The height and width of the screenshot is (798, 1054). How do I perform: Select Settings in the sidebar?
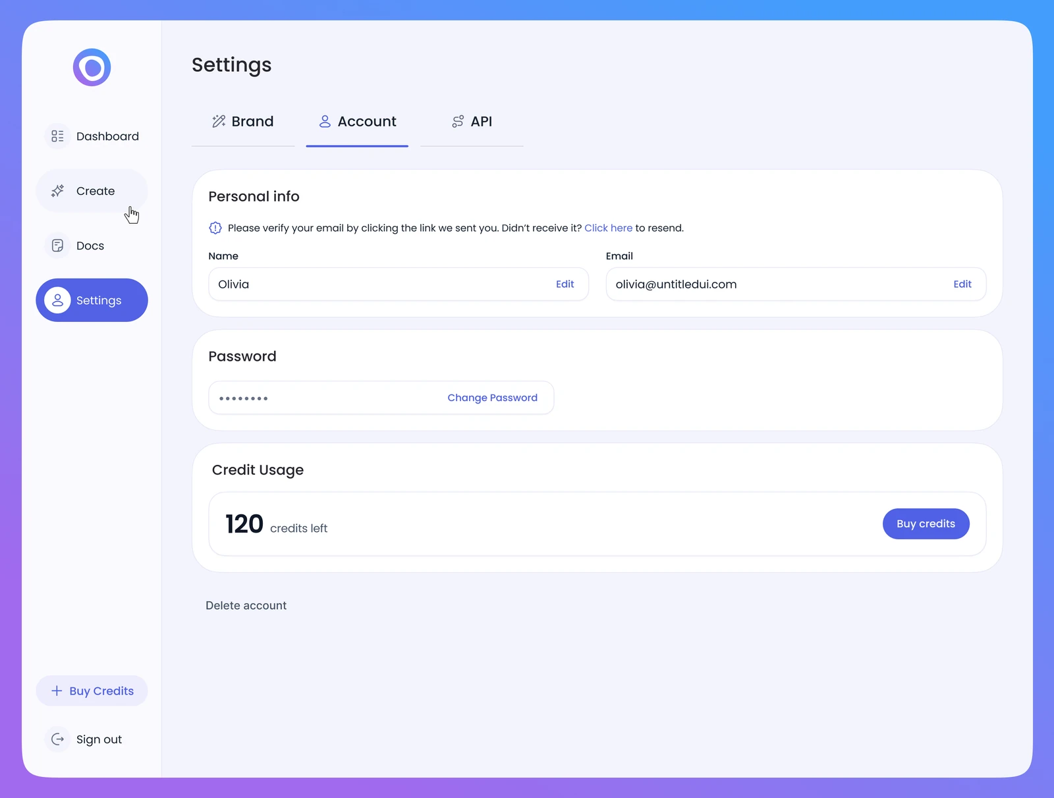coord(92,300)
